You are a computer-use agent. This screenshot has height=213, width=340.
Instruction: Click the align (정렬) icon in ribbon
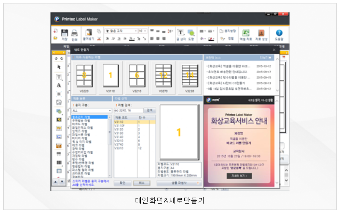pyautogui.click(x=227, y=38)
